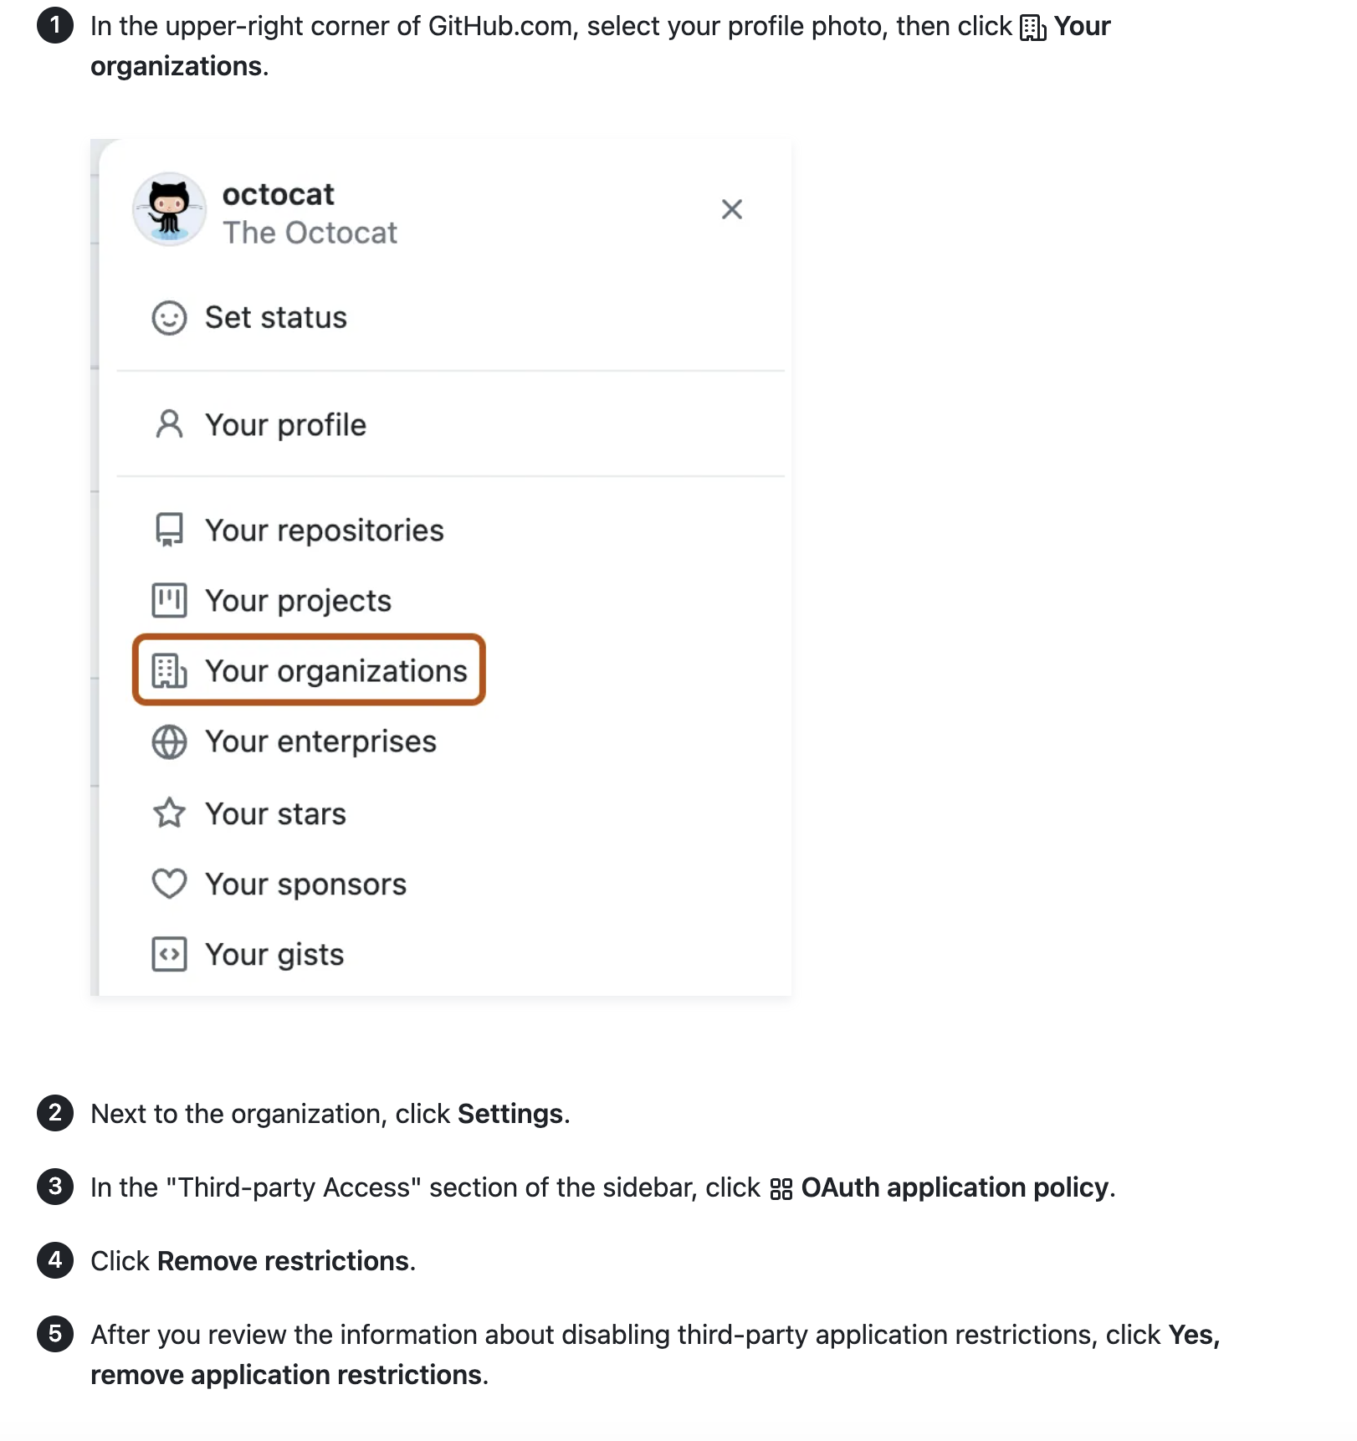
Task: Select Your projects in menu
Action: 298,601
